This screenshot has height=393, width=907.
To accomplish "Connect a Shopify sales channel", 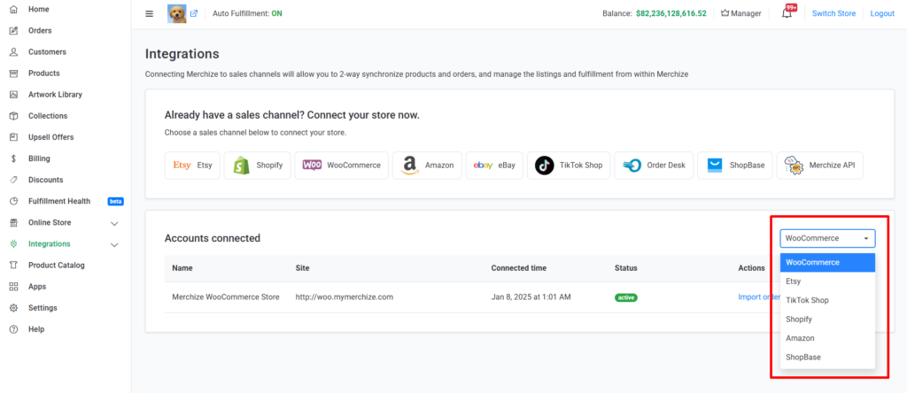I will click(258, 166).
